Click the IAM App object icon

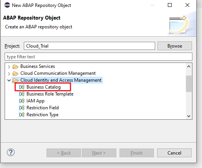[x=22, y=101]
